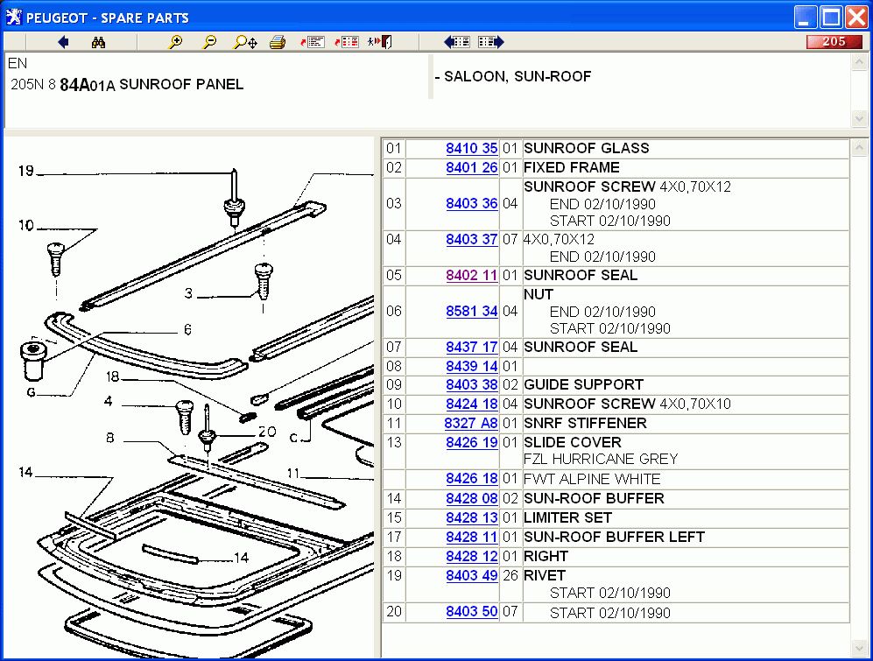Click callout number 3 in diagram
The image size is (873, 661).
click(189, 293)
